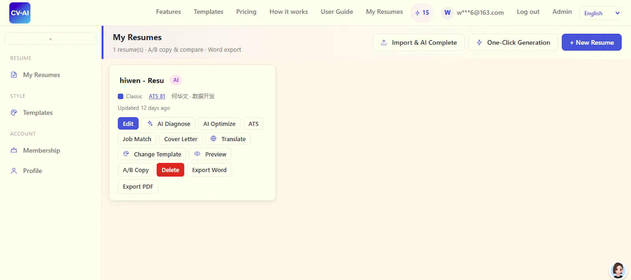Click Change Template button
631x280 pixels.
(x=152, y=154)
